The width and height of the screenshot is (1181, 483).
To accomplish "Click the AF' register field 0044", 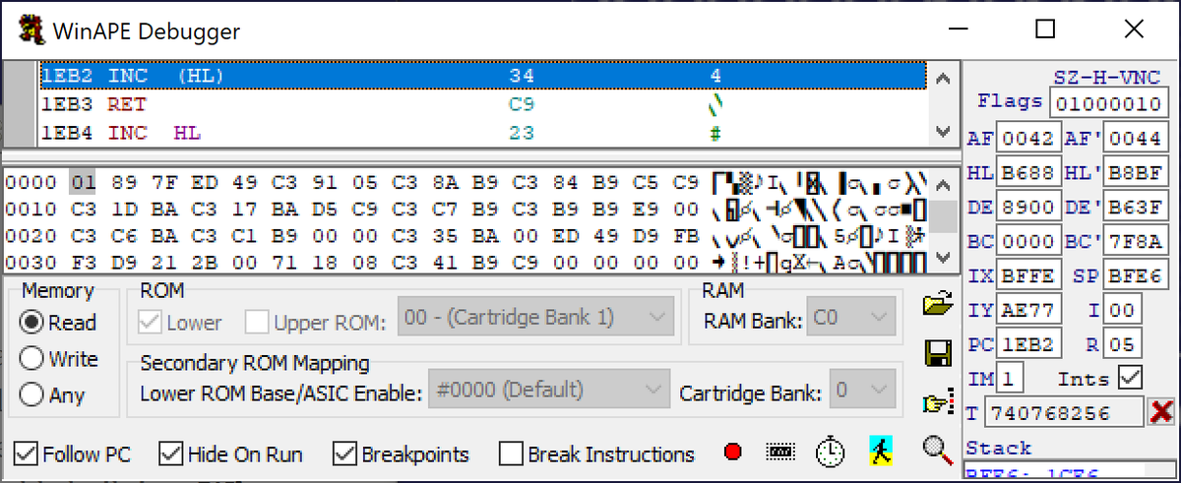I will 1137,138.
